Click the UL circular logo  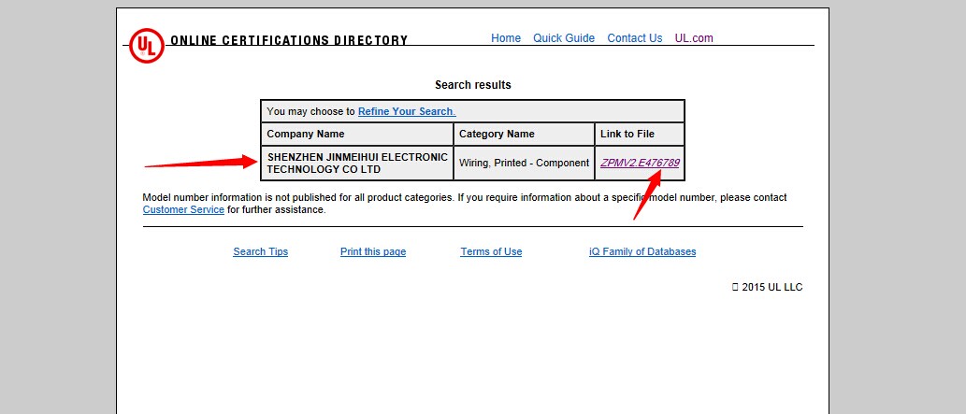147,46
